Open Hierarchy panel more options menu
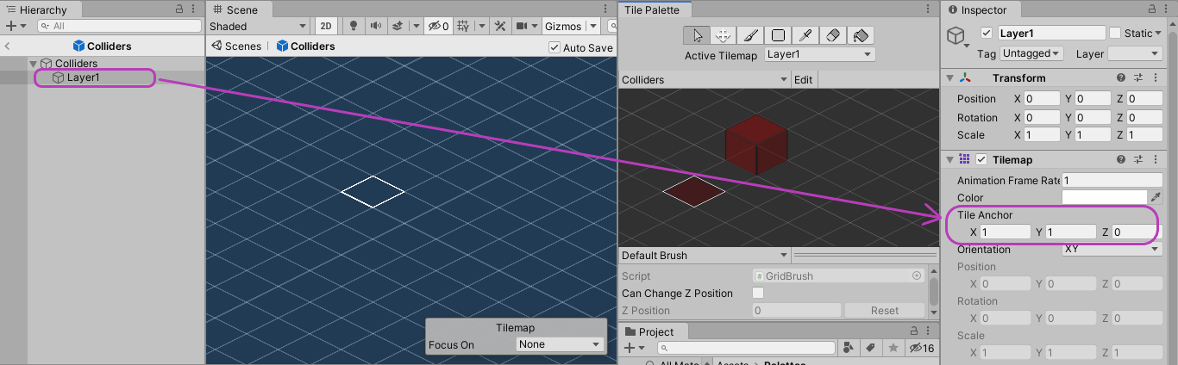This screenshot has width=1178, height=365. (195, 9)
